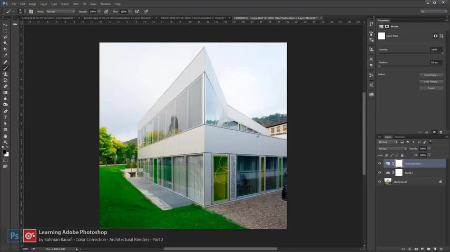Open layer Opacity dropdown arrow
The height and width of the screenshot is (252, 450).
coord(429,149)
